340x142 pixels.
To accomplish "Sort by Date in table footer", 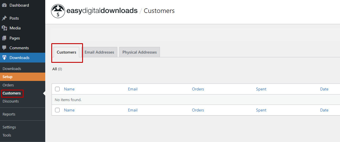I will pyautogui.click(x=324, y=110).
